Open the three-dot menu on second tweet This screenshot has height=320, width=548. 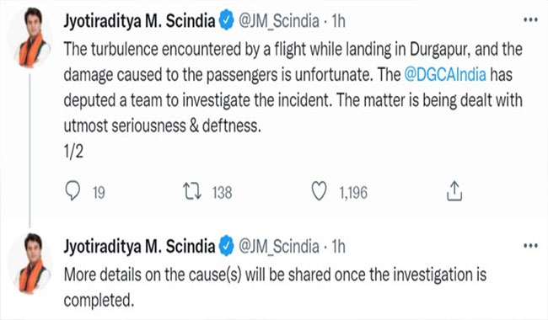click(530, 246)
